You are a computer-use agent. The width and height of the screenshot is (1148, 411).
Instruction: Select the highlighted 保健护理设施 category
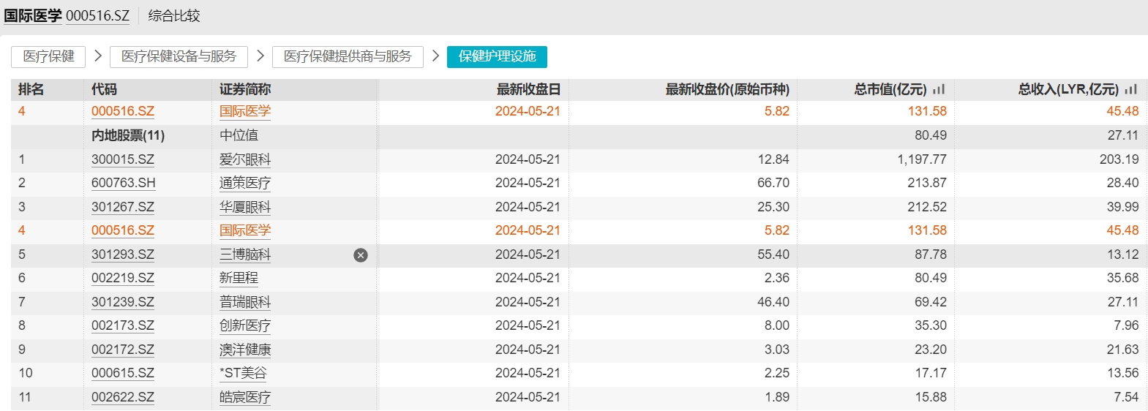point(497,56)
